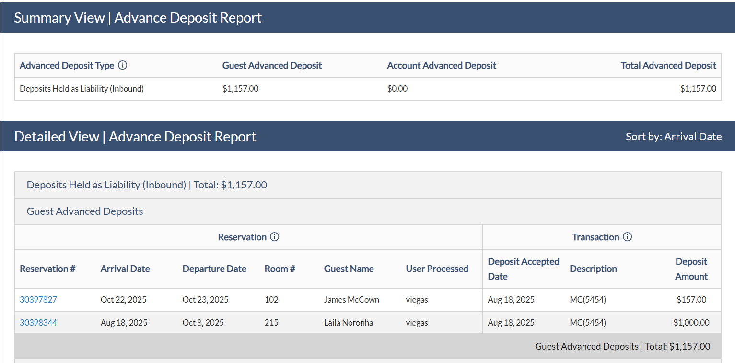Click arrival date Aug 18, 2025 for Laila Noronha

point(124,323)
